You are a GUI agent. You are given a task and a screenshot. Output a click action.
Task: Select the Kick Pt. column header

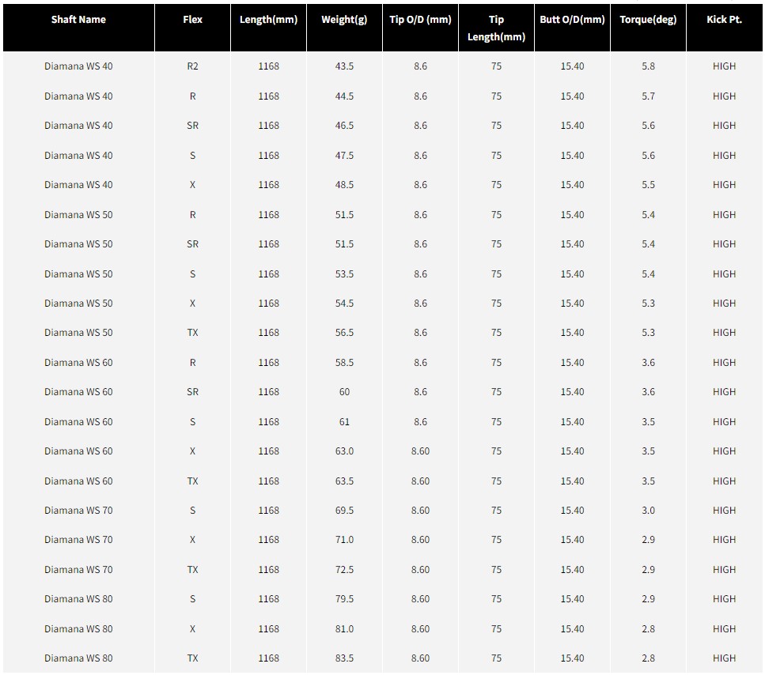point(725,20)
